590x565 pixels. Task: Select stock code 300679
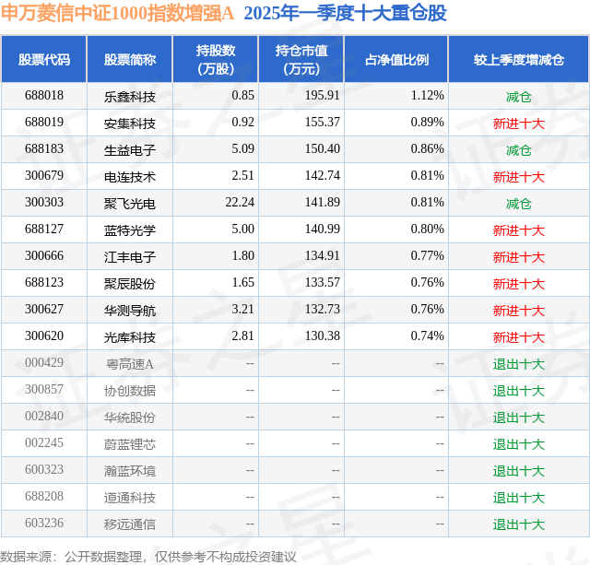(44, 176)
